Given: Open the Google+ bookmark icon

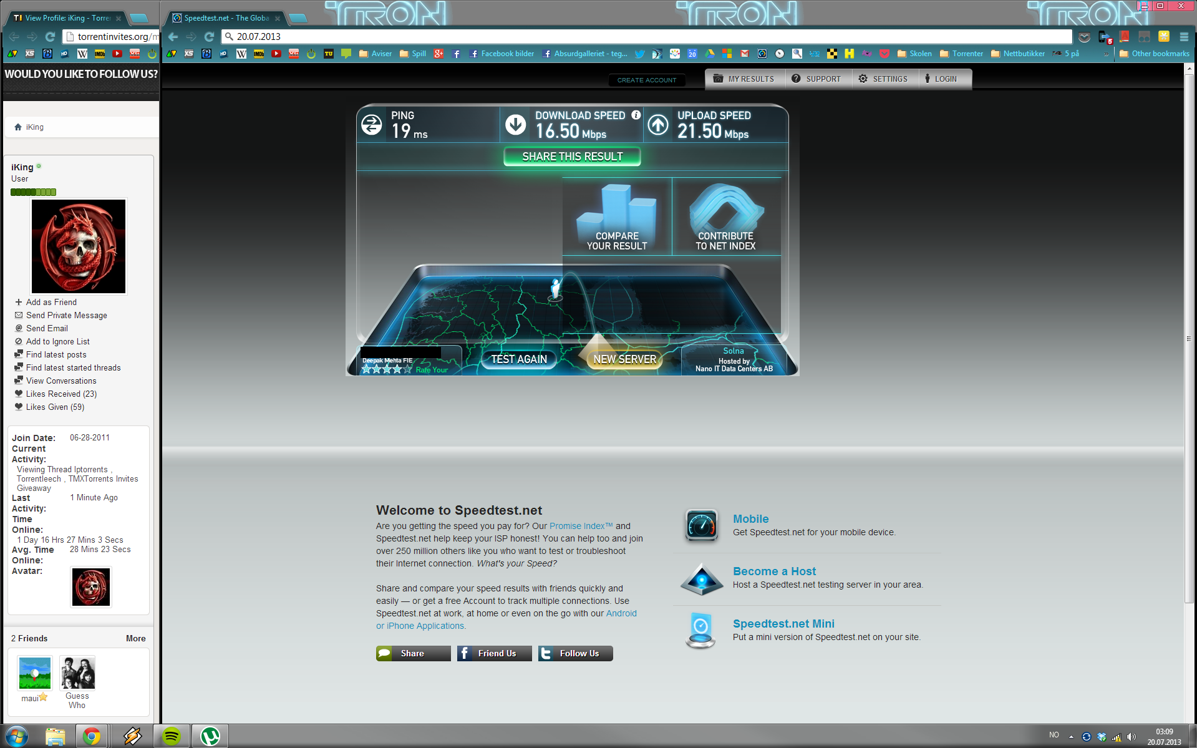Looking at the screenshot, I should pos(439,54).
